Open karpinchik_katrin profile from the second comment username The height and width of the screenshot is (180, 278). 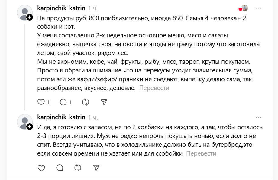[61, 117]
